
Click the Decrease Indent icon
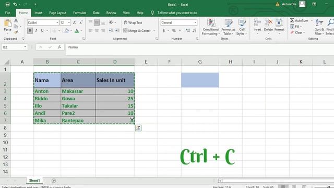click(111, 31)
